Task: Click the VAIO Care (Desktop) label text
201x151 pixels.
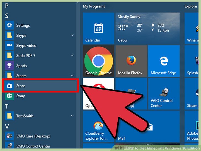Action: (x=33, y=136)
